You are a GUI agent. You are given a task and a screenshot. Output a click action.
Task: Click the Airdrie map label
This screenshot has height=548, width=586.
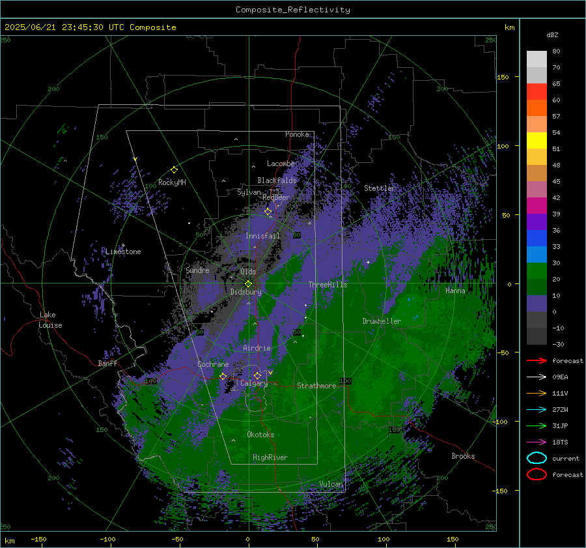pyautogui.click(x=257, y=348)
